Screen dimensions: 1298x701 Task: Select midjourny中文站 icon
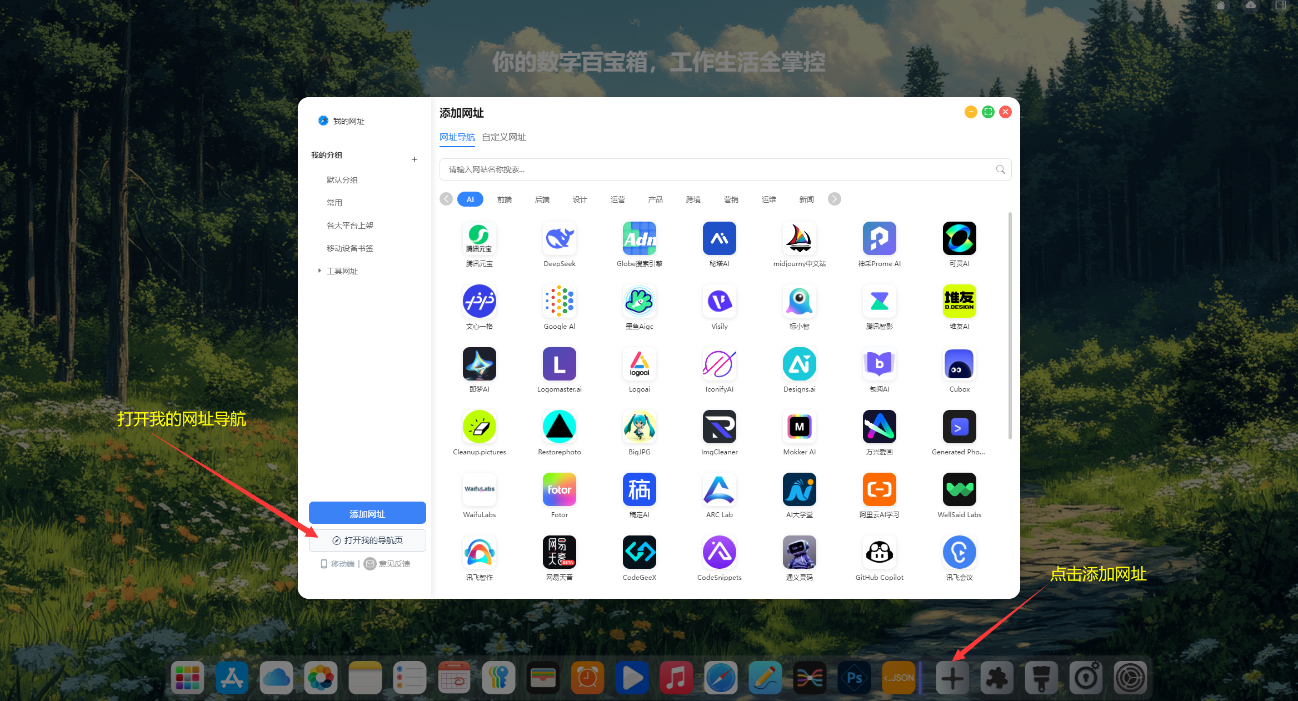coord(799,238)
